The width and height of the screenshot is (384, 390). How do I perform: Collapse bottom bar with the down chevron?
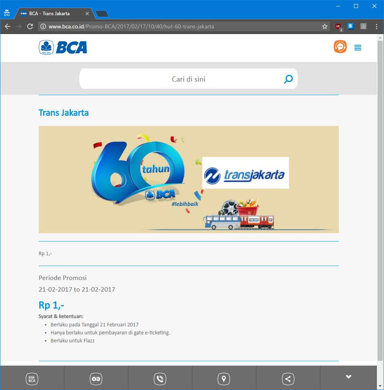(x=349, y=377)
